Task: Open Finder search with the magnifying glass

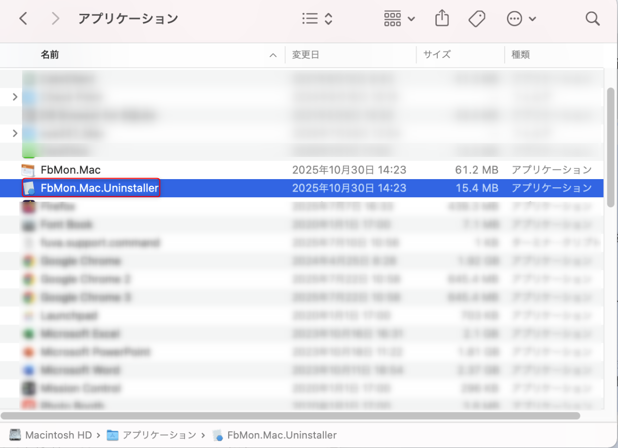Action: [593, 18]
